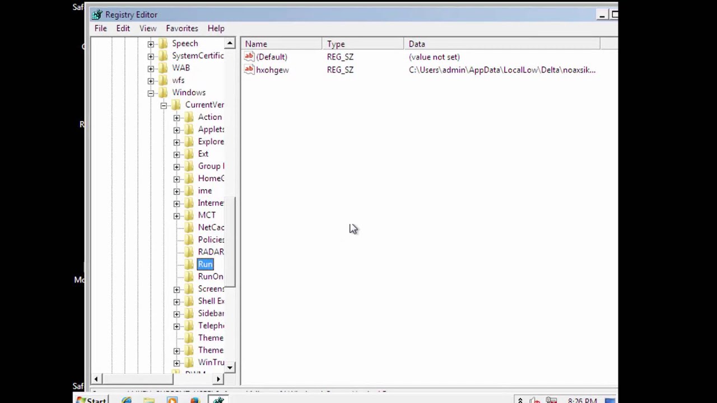
Task: Expand the Group key node
Action: click(176, 167)
